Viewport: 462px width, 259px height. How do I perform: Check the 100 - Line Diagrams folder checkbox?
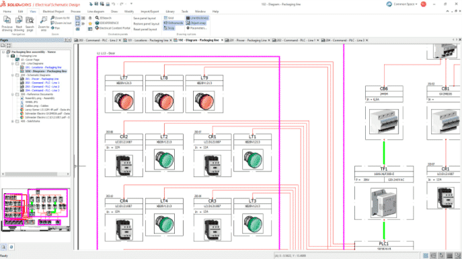tap(17, 63)
